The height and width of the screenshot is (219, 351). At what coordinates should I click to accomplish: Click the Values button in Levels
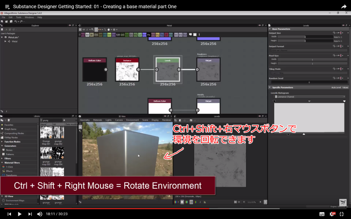point(345,88)
